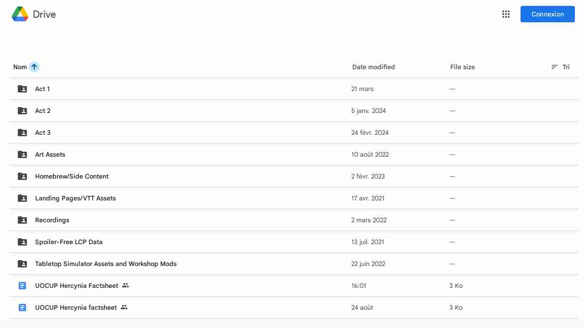Image resolution: width=584 pixels, height=328 pixels.
Task: Click the Art Assets folder icon
Action: click(22, 154)
